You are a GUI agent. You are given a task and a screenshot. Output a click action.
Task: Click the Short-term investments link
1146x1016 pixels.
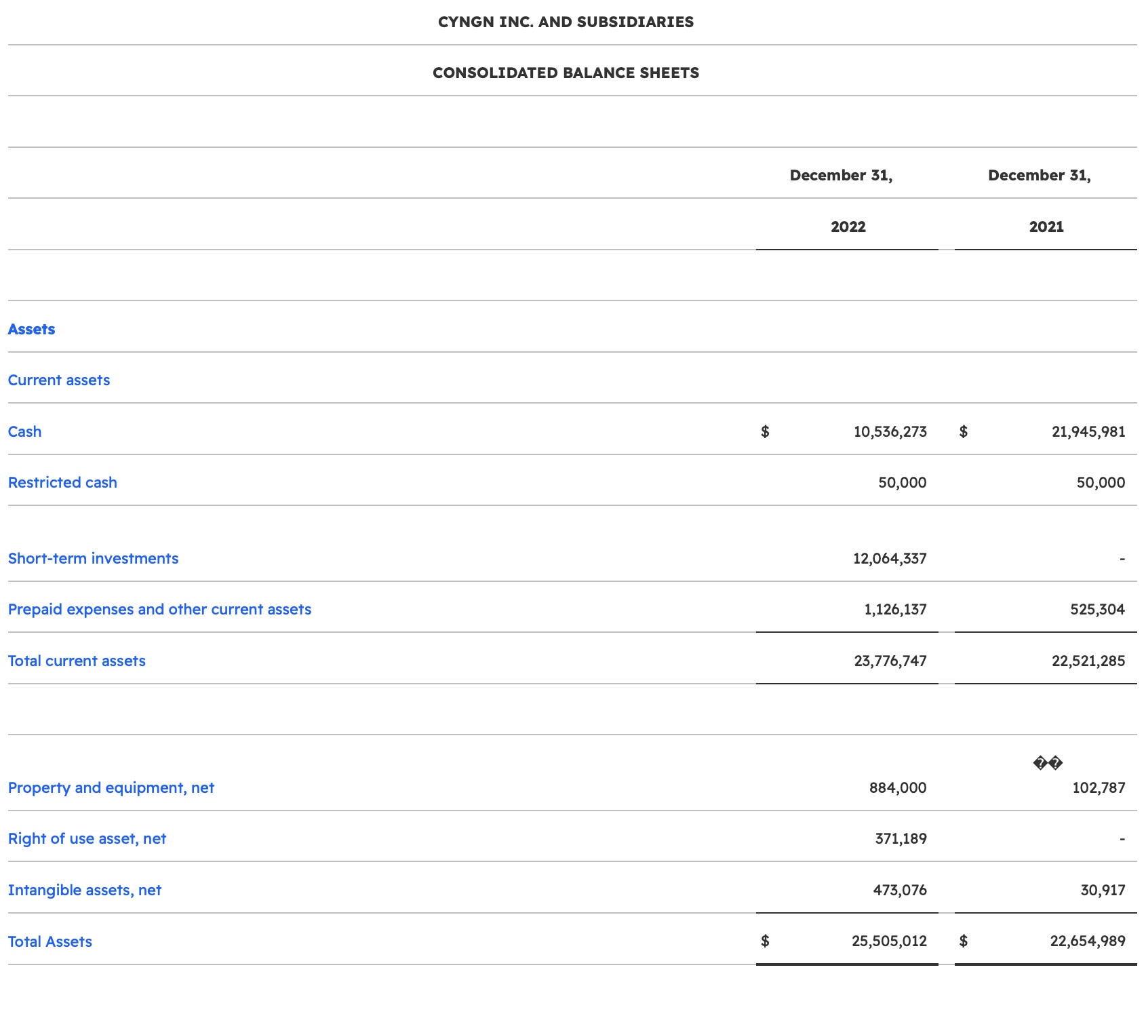[x=93, y=558]
